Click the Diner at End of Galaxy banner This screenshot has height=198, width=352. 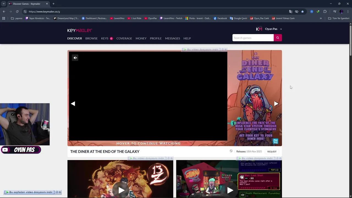[x=255, y=98]
